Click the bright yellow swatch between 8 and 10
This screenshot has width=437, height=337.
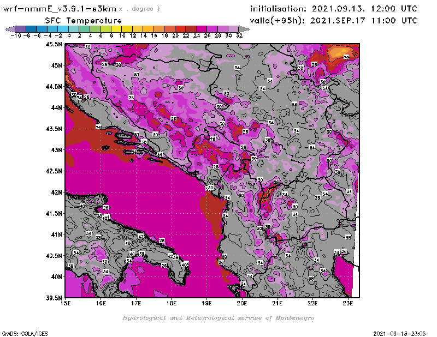tap(116, 29)
